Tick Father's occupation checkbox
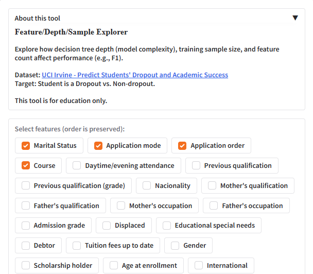 [x=214, y=206]
